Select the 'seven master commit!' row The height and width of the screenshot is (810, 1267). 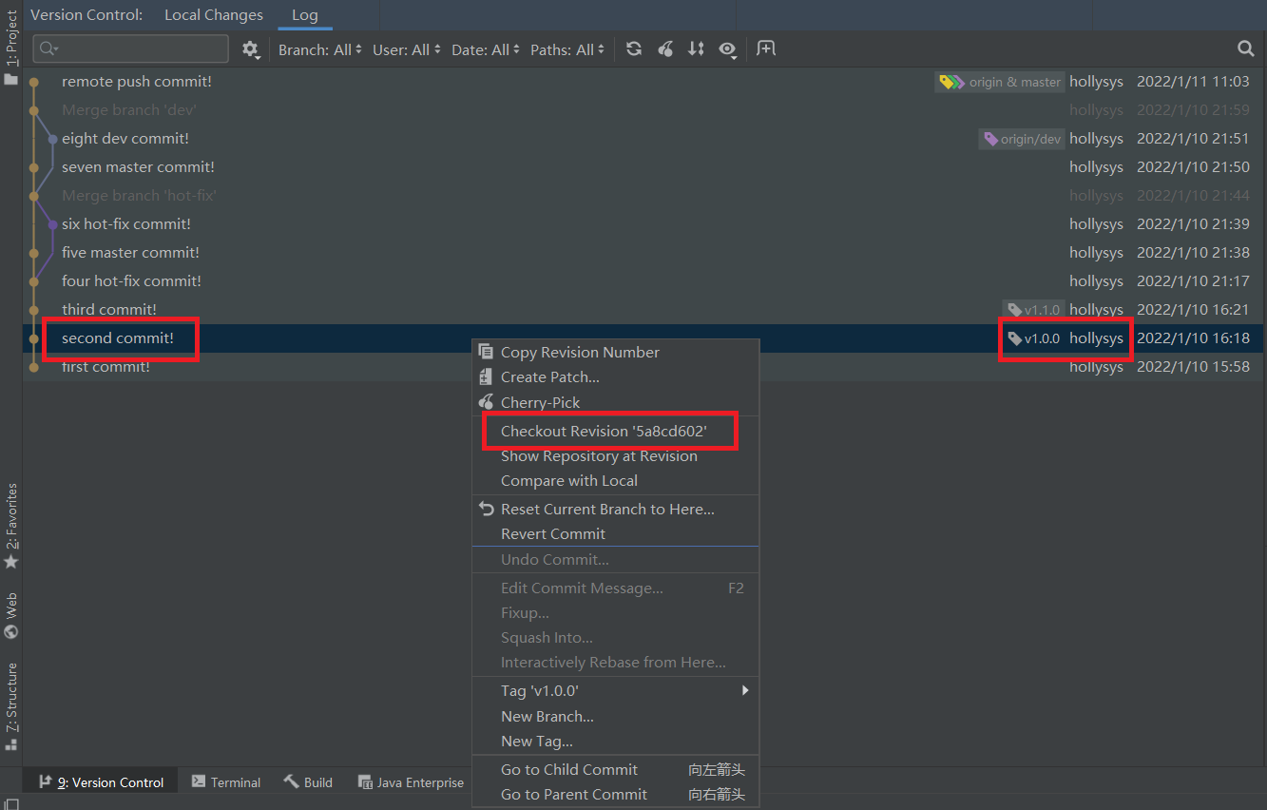[644, 167]
